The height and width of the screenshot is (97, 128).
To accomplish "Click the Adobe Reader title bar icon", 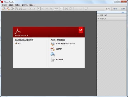I will (2, 2).
